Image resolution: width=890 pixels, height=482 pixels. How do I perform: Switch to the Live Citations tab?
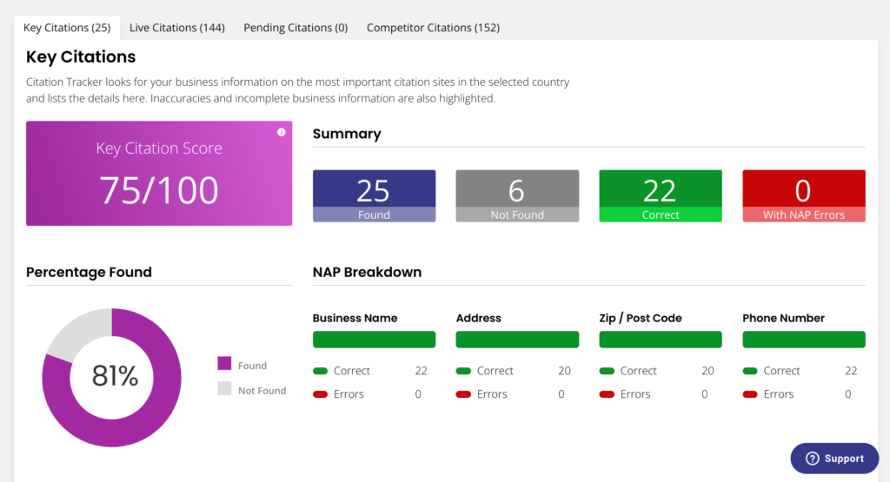pos(177,28)
